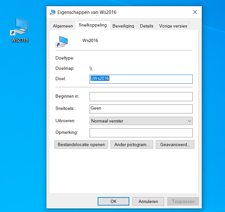The height and width of the screenshot is (212, 225).
Task: Click the Ws2016 shortcut icon inside the dialog
Action: (x=61, y=41)
